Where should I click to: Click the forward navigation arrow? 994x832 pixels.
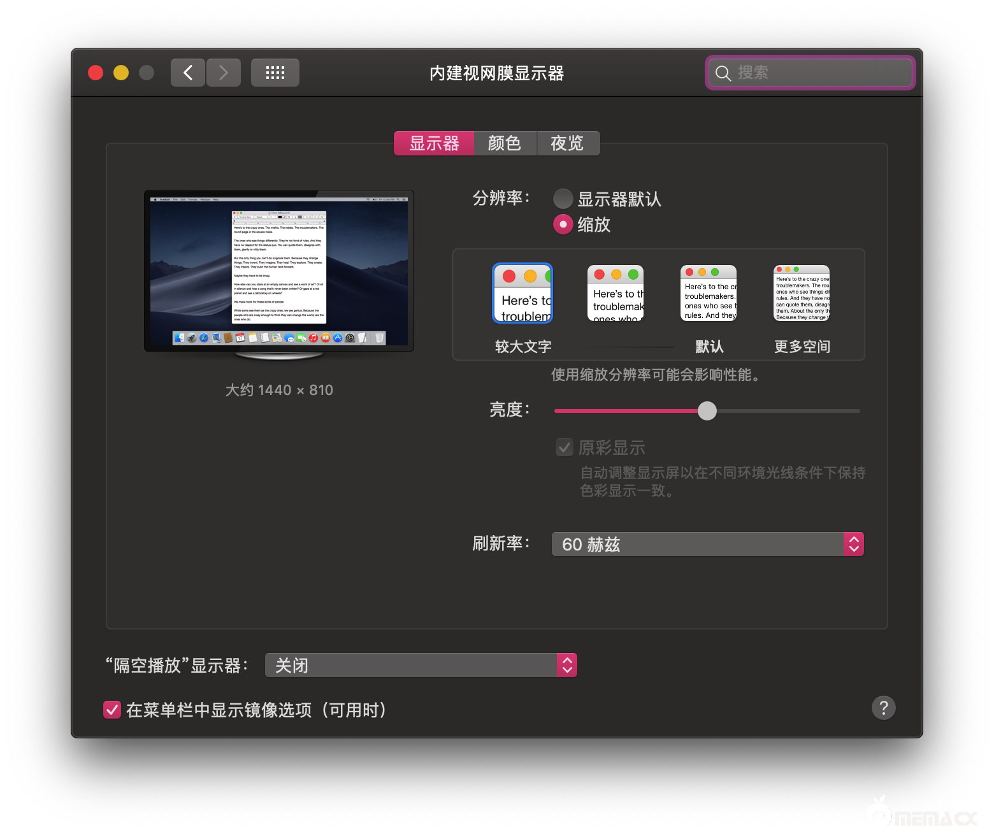224,72
